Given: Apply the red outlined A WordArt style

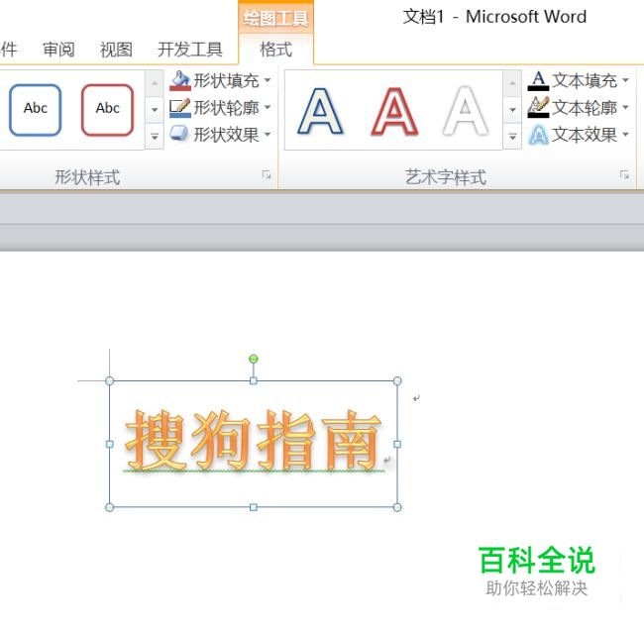Looking at the screenshot, I should [394, 111].
